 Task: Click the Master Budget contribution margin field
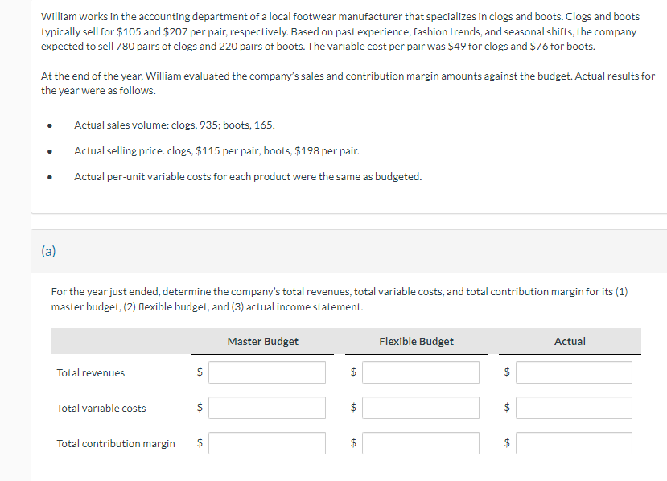[x=266, y=442]
